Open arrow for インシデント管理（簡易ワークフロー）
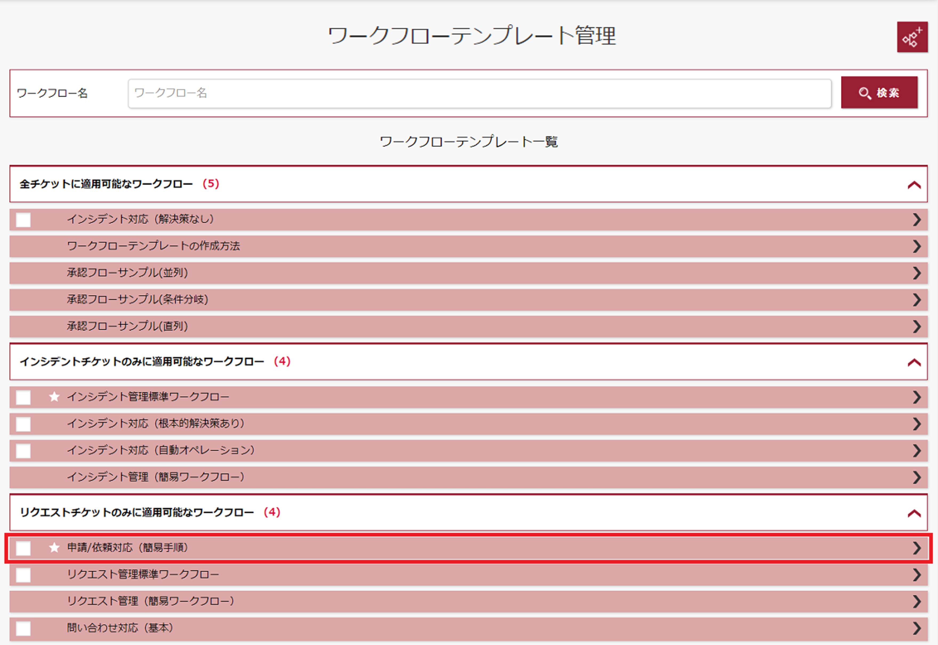Viewport: 938px width, 645px height. (917, 477)
